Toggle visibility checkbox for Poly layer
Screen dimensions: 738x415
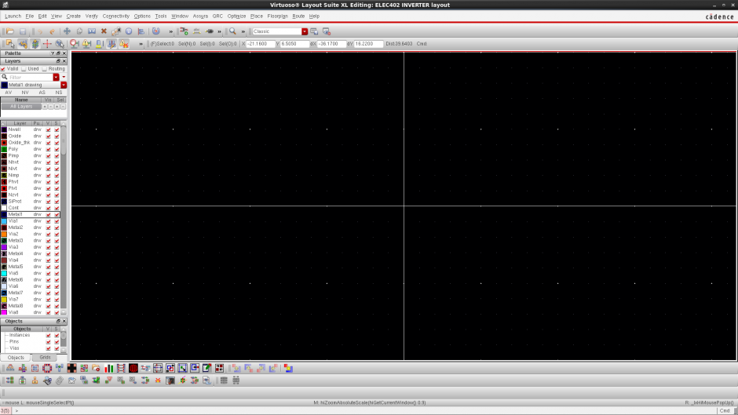tap(48, 149)
